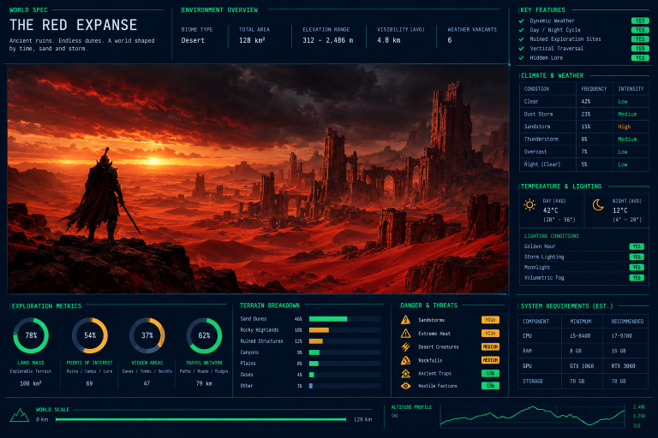Click the HIGH badge for Extreme Heat
This screenshot has height=438, width=658.
pyautogui.click(x=490, y=334)
